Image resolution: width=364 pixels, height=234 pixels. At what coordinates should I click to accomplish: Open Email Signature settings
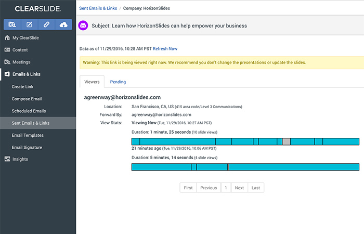pyautogui.click(x=27, y=147)
